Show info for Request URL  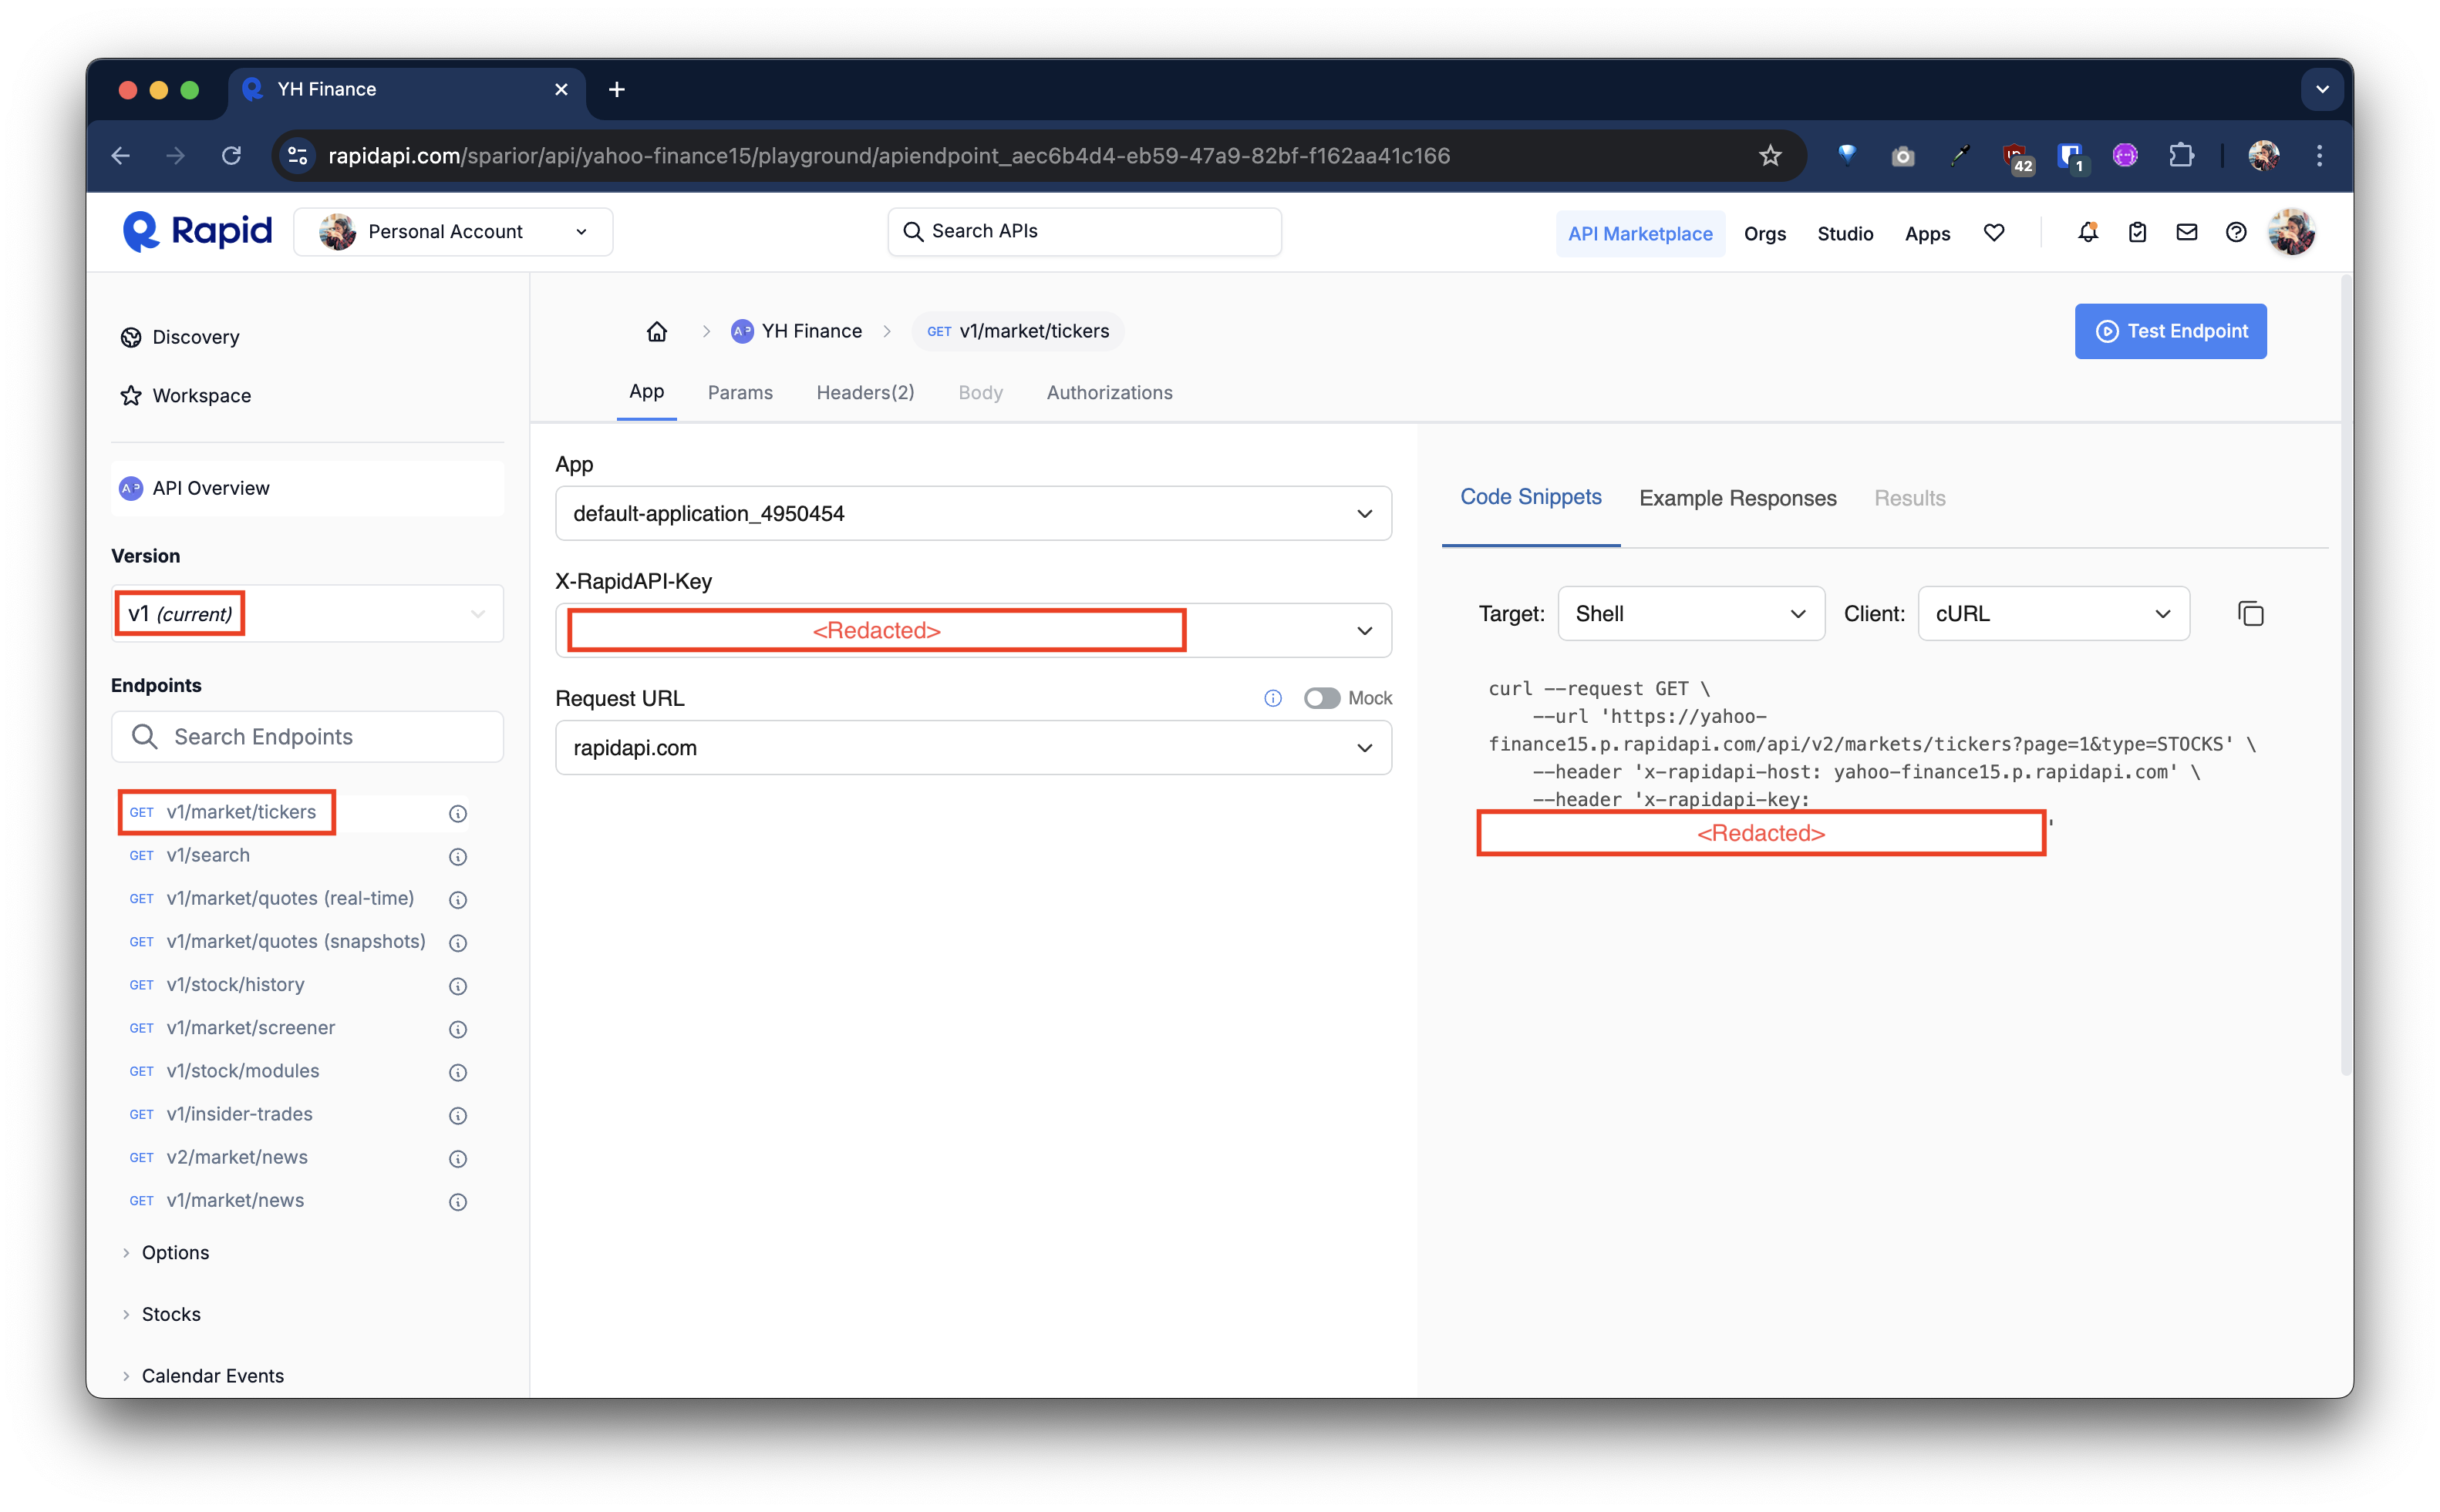(1272, 698)
